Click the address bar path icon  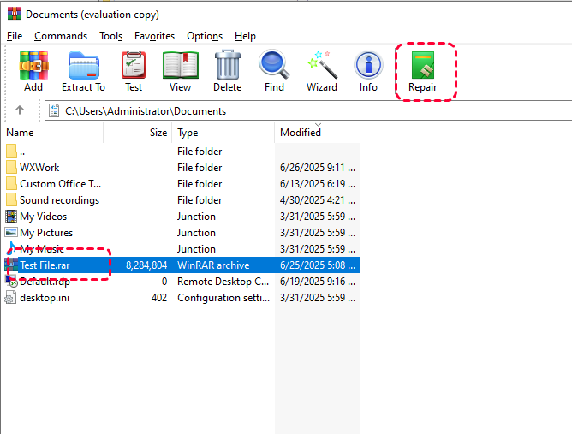54,110
